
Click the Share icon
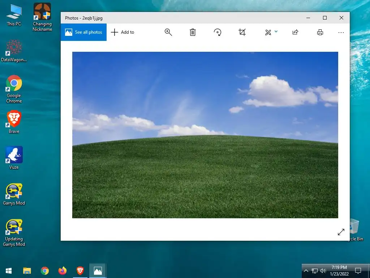pos(296,32)
